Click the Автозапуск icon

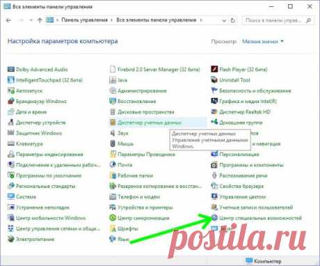click(x=11, y=91)
